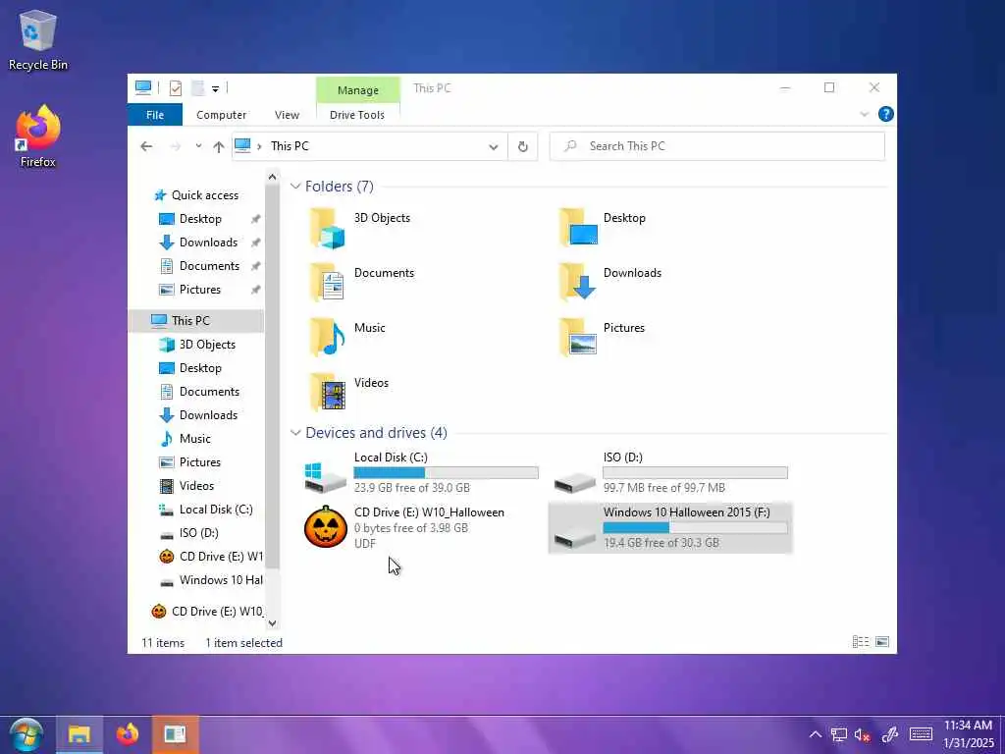The width and height of the screenshot is (1005, 754).
Task: Open the Recycle Bin on desktop
Action: [38, 39]
